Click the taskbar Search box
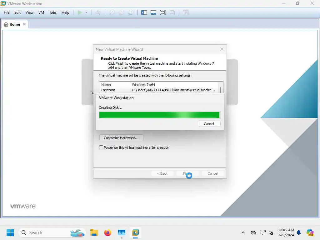This screenshot has height=240, width=320. tap(52, 232)
